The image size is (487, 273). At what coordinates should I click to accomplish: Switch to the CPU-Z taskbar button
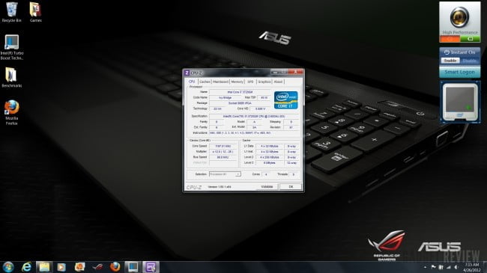coord(151,267)
